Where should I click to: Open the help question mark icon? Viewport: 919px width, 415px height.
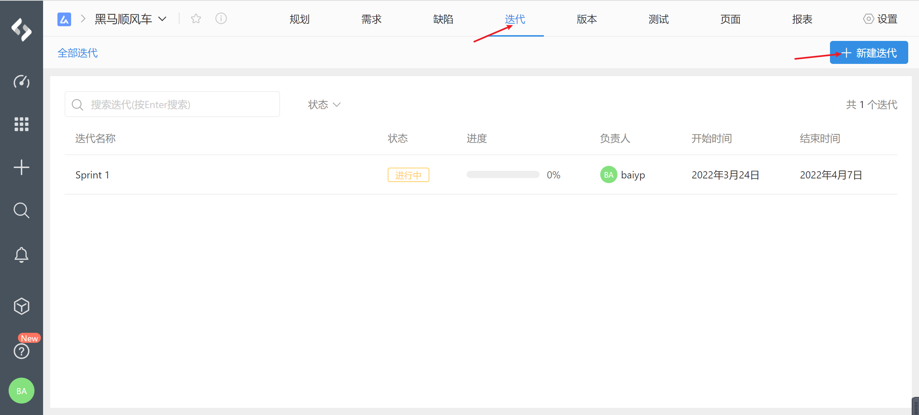22,351
